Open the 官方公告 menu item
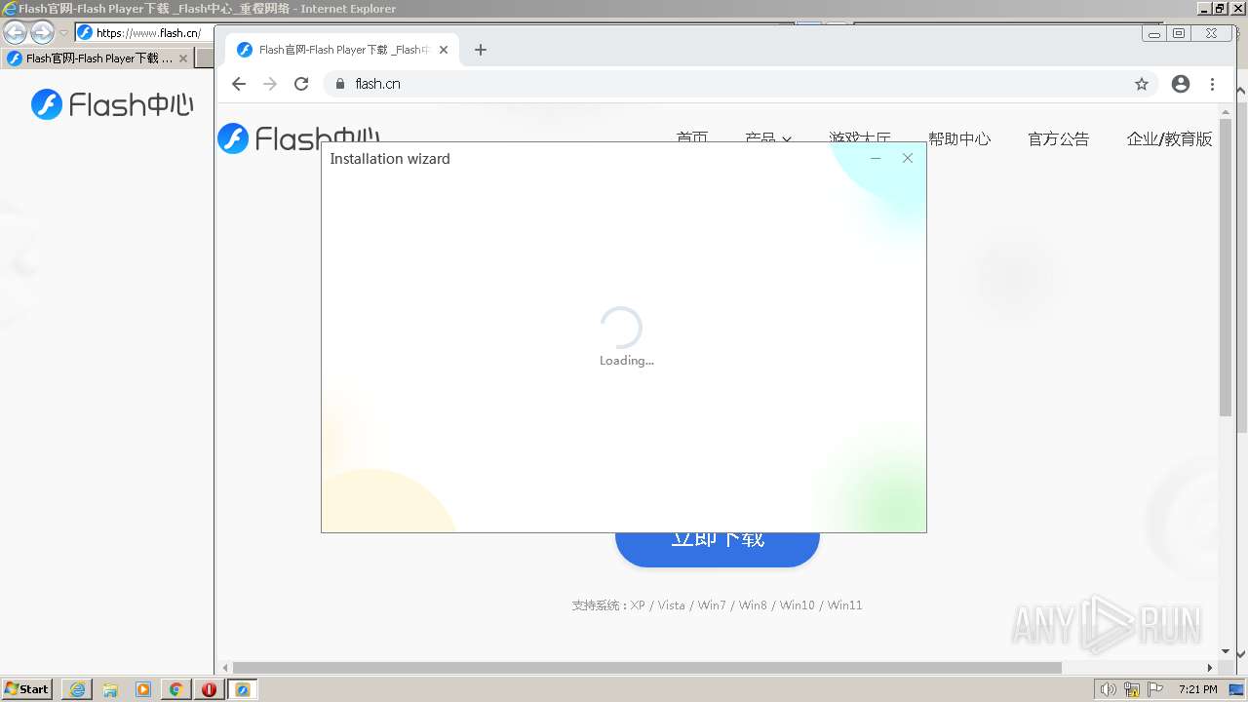Viewport: 1248px width, 702px height. (x=1058, y=138)
